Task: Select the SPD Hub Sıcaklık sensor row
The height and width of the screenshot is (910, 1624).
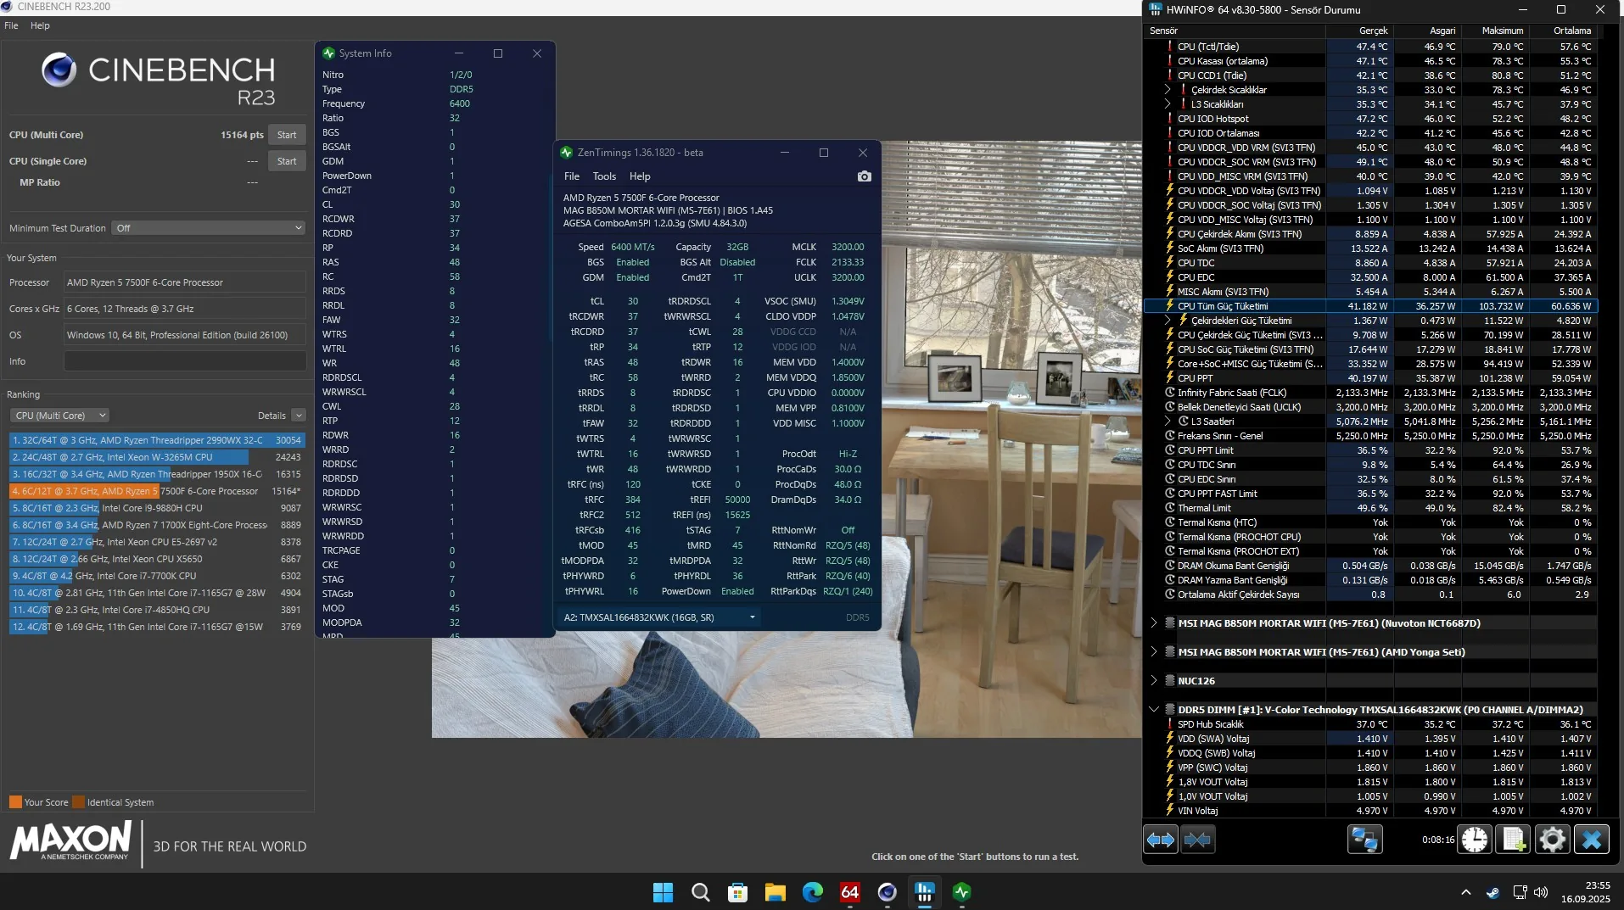Action: (x=1370, y=724)
